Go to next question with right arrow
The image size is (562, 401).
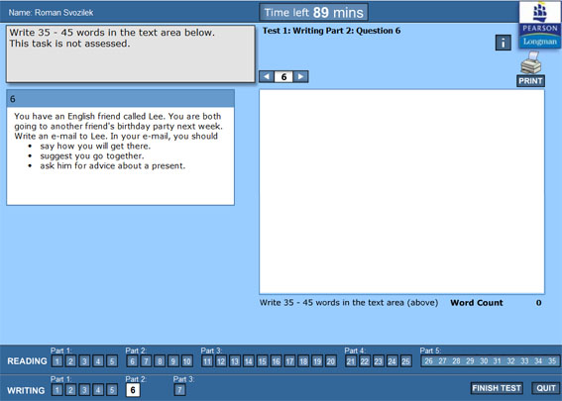tap(300, 76)
